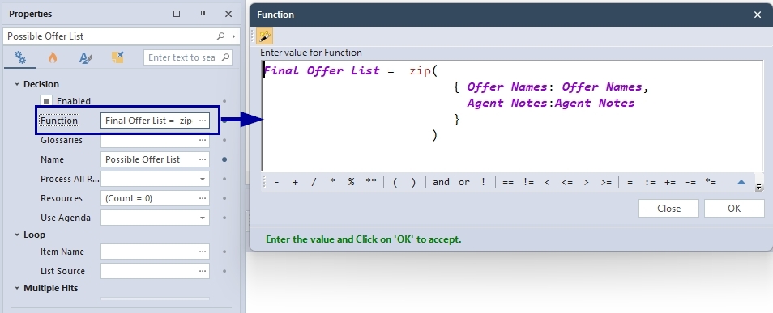773x313 pixels.
Task: Click the Close button in Function dialog
Action: click(x=668, y=209)
